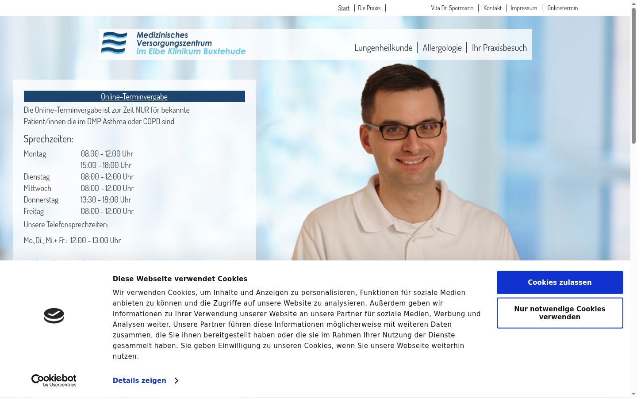The image size is (637, 398).
Task: Open the Onlinetermin link
Action: pos(562,8)
